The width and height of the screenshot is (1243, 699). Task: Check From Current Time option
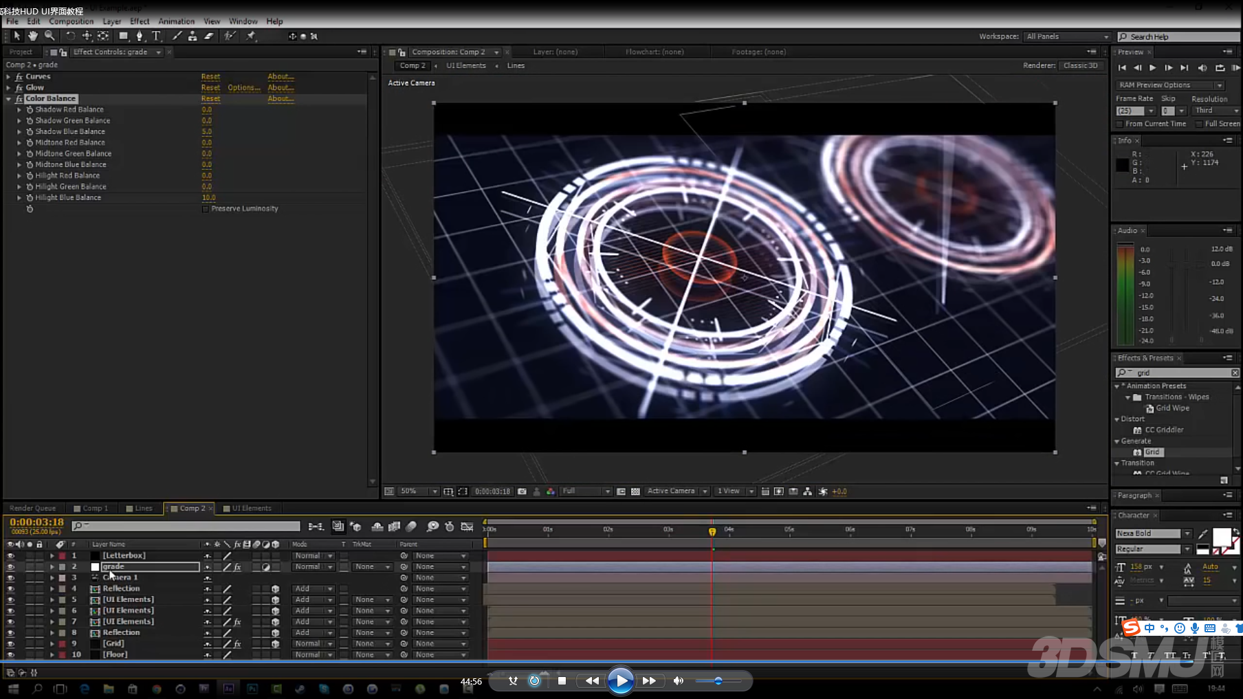(x=1120, y=124)
